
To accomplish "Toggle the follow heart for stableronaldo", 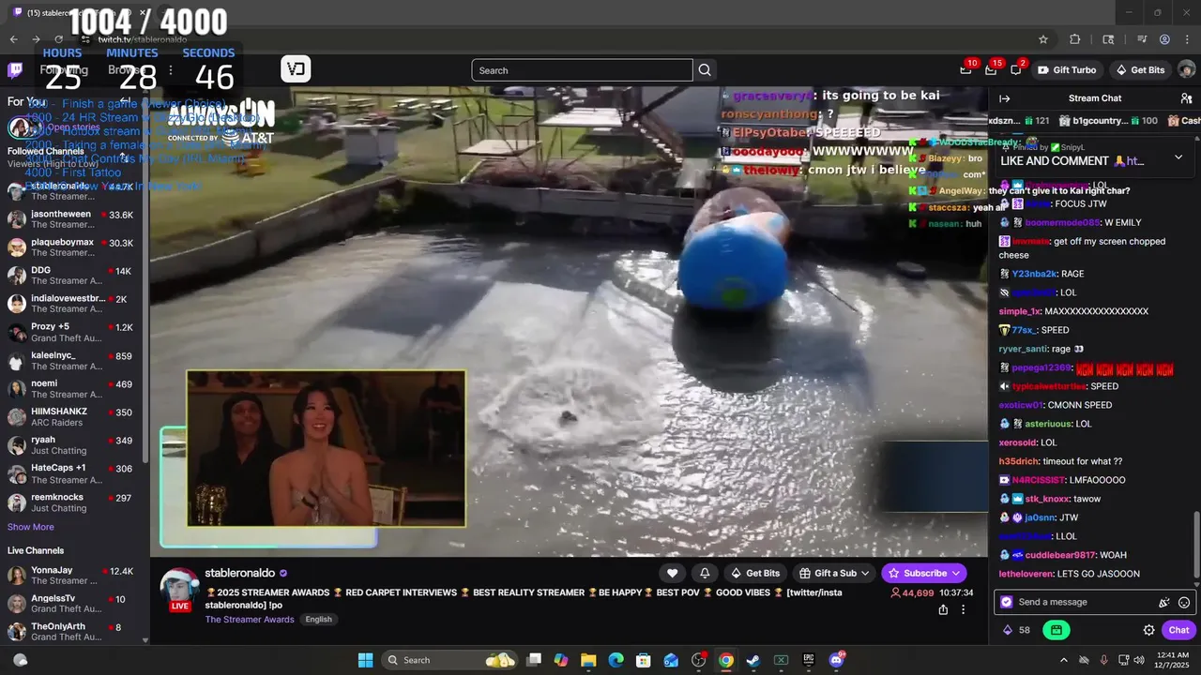I will coord(672,573).
